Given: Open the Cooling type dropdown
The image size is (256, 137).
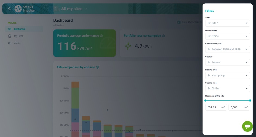Looking at the screenshot, I should point(227,88).
